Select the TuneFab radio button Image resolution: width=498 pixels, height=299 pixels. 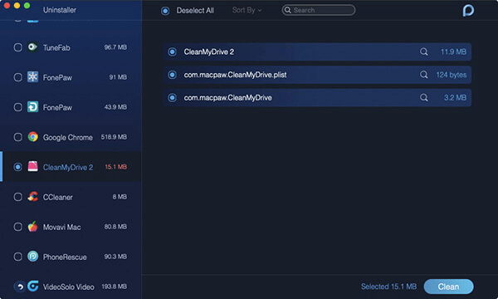[17, 47]
